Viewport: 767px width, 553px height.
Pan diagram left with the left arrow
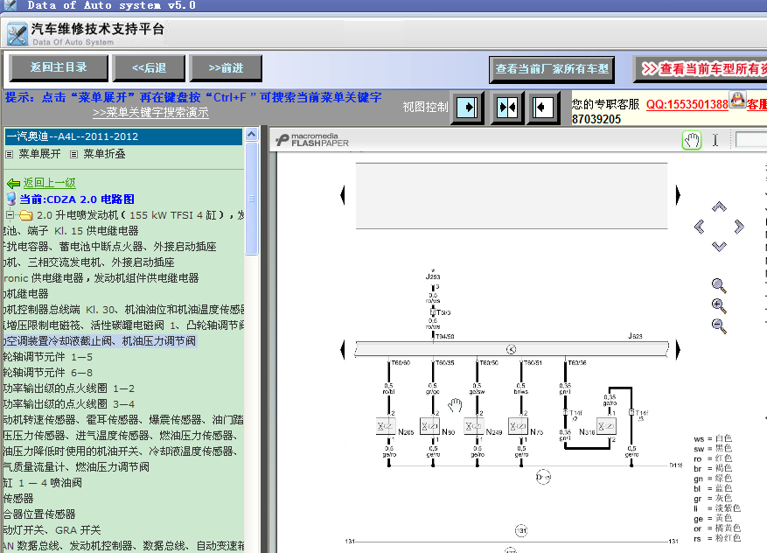tap(700, 227)
